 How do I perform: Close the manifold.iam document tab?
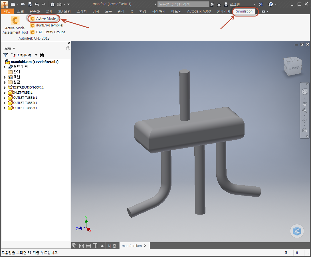click(145, 246)
